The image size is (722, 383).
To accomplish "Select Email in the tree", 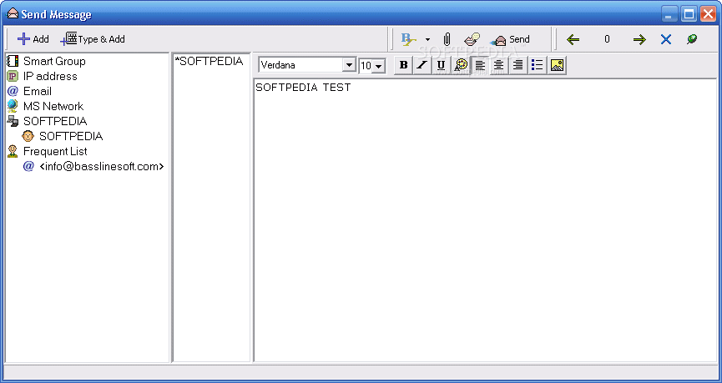I will coord(38,91).
